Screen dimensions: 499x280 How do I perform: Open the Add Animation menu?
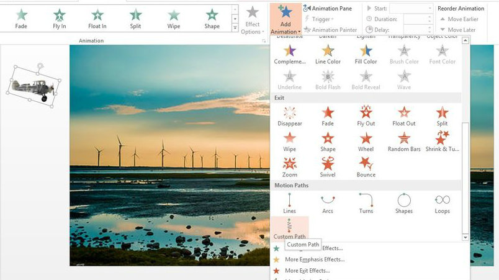[285, 19]
